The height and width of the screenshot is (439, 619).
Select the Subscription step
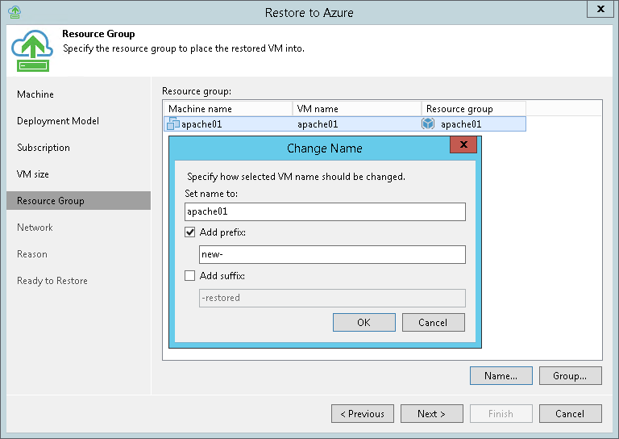[44, 148]
